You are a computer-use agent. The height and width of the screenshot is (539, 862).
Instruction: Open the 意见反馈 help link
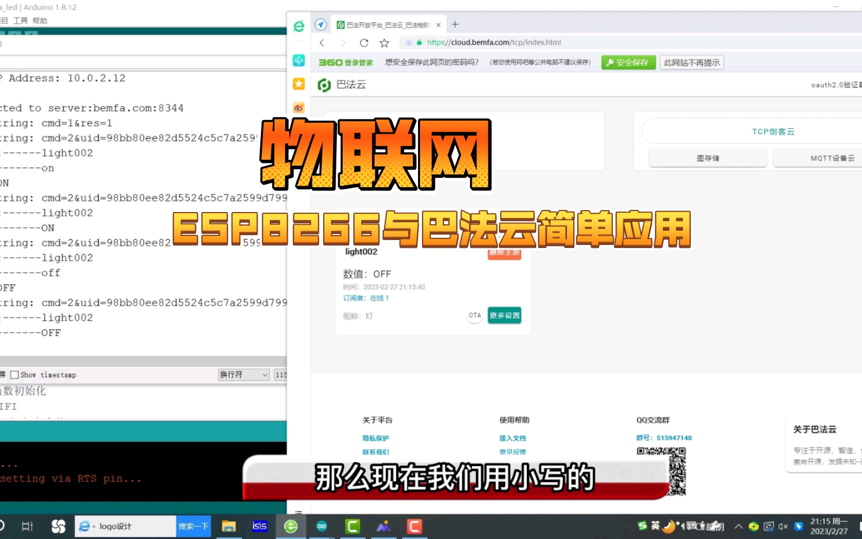[513, 452]
